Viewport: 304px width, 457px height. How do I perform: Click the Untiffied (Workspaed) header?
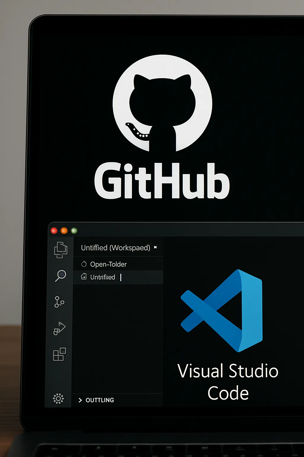click(115, 248)
